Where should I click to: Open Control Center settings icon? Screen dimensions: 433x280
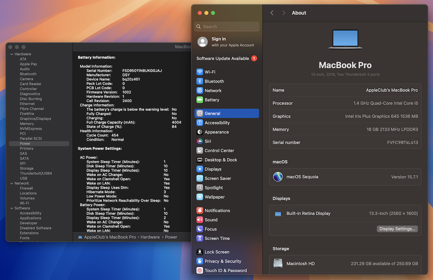200,151
